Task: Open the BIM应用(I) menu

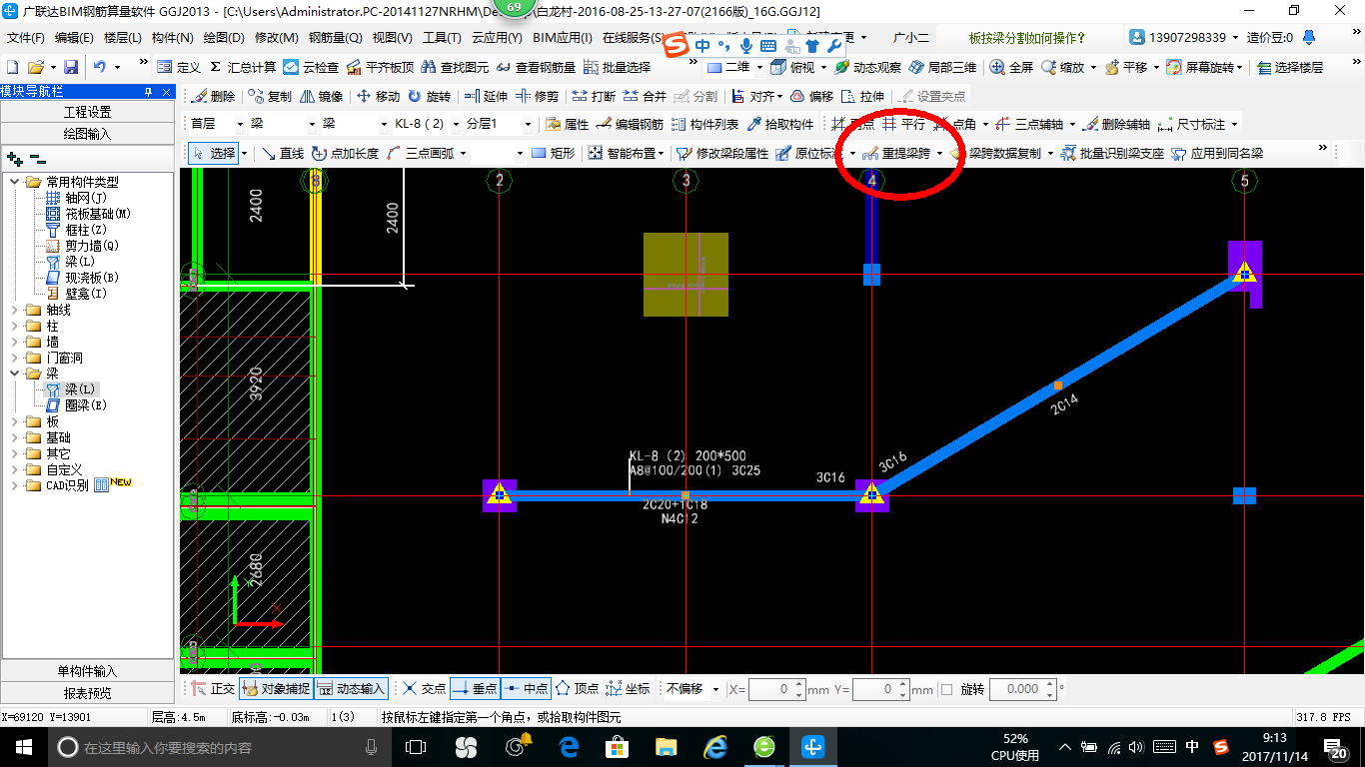Action: click(x=563, y=38)
